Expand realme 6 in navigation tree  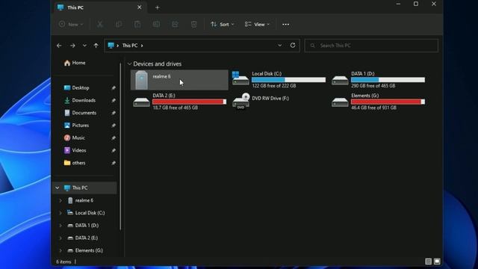[60, 200]
